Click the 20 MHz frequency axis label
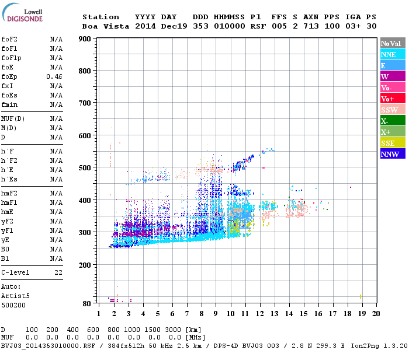The image size is (409, 350). pos(376,314)
